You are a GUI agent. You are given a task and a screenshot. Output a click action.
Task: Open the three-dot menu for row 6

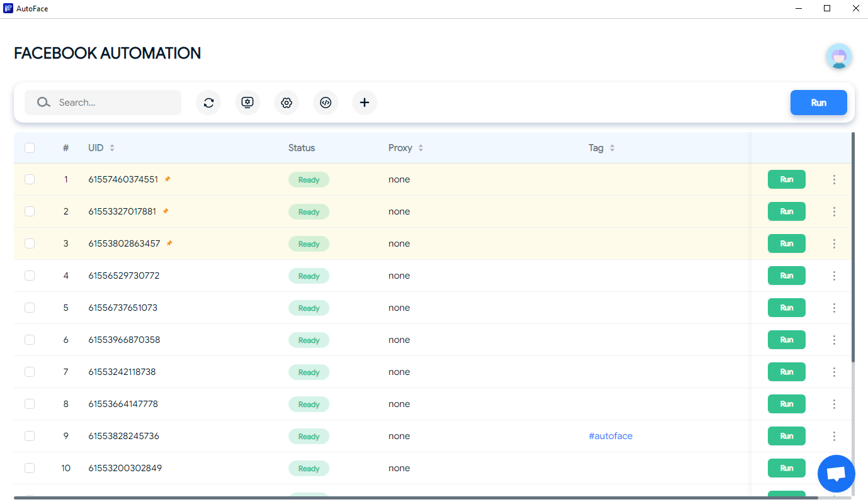[x=835, y=340]
